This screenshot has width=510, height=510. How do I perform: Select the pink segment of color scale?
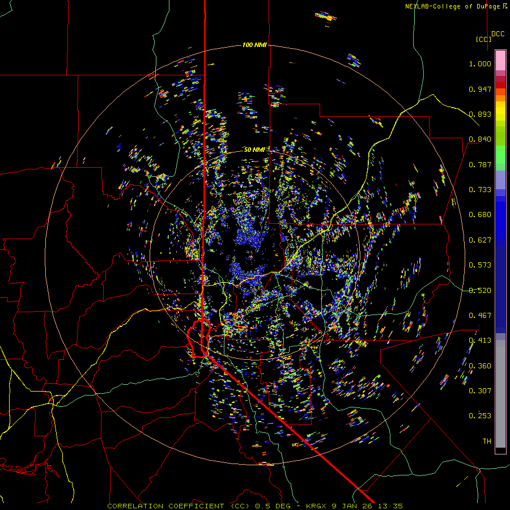point(500,60)
